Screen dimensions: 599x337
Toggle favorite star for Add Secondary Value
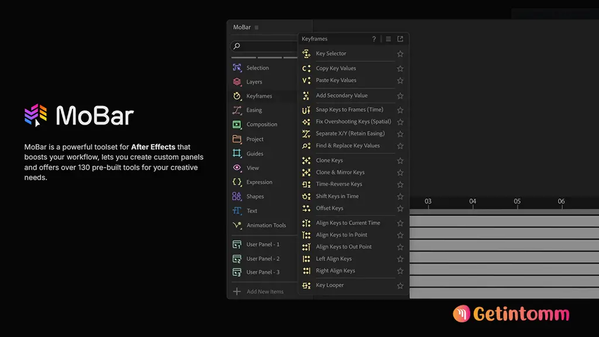(x=400, y=96)
